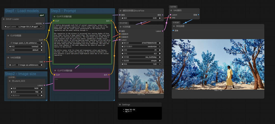Click the MODEL output port on GGUF Loader
This screenshot has height=124, width=275.
pyautogui.click(x=44, y=23)
